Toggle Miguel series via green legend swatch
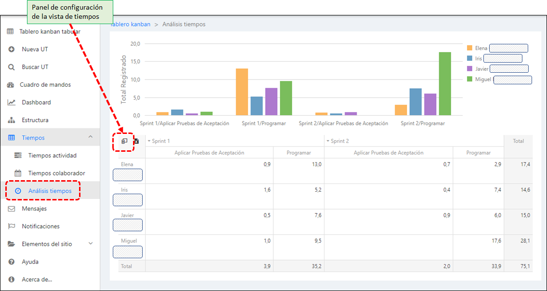 [469, 79]
